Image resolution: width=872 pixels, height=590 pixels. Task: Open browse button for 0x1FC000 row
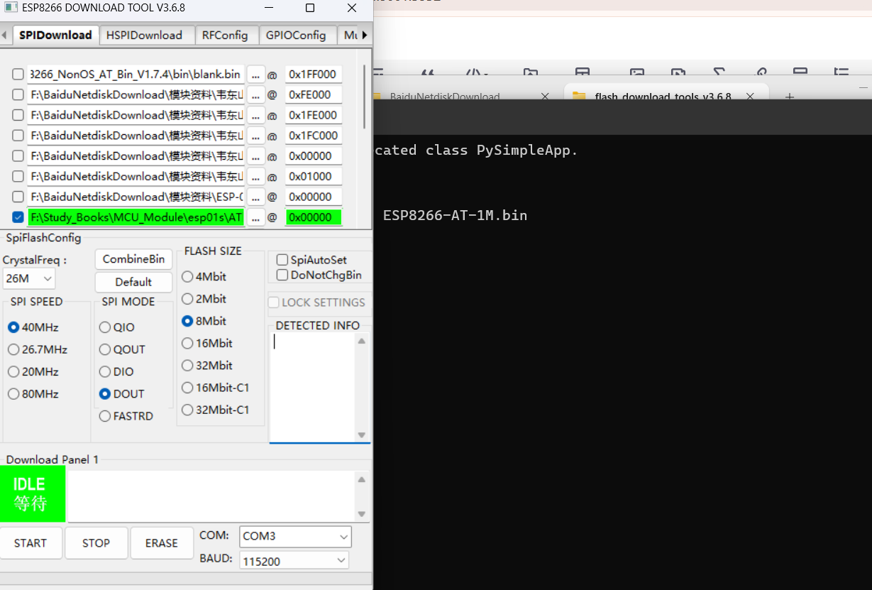pyautogui.click(x=255, y=136)
